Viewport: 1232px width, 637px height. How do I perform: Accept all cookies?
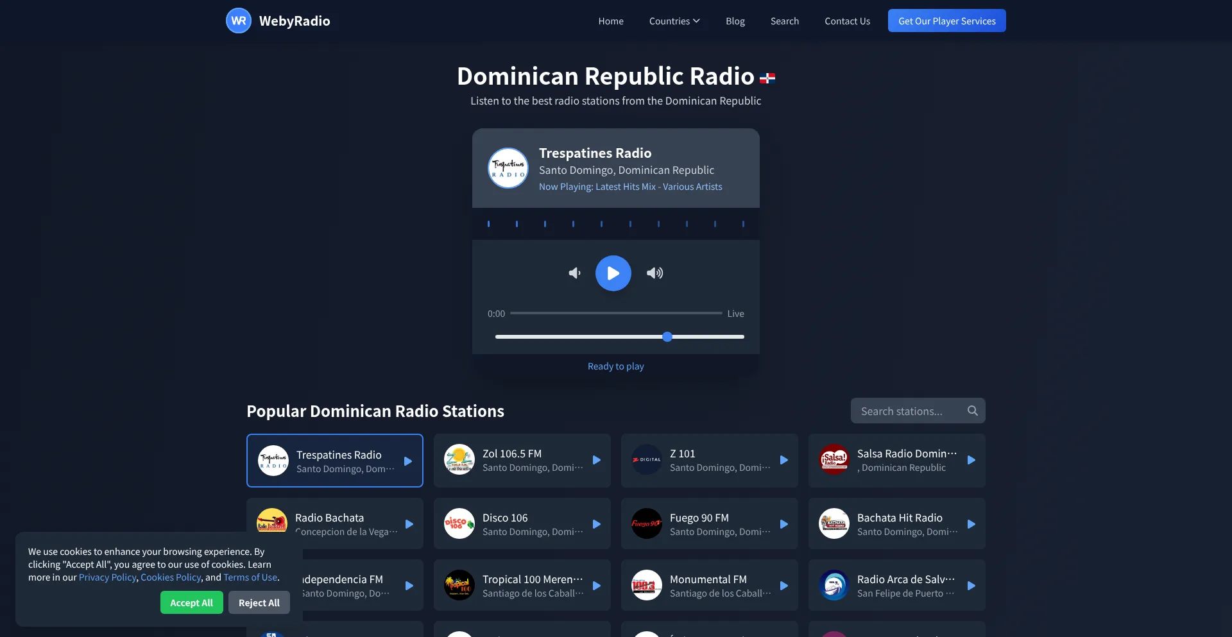point(192,602)
